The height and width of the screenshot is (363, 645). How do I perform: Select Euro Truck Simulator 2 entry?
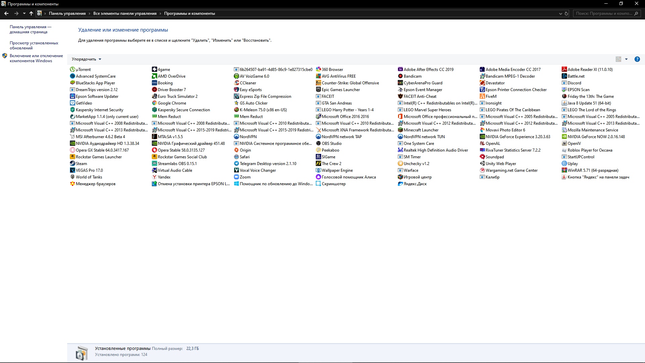[x=175, y=96]
